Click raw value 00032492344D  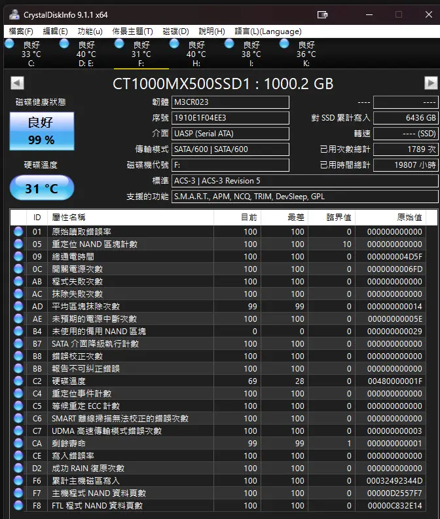(394, 481)
